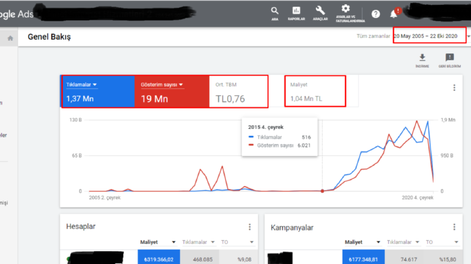
Task: Click the Genel Bakış page title
Action: tap(49, 37)
